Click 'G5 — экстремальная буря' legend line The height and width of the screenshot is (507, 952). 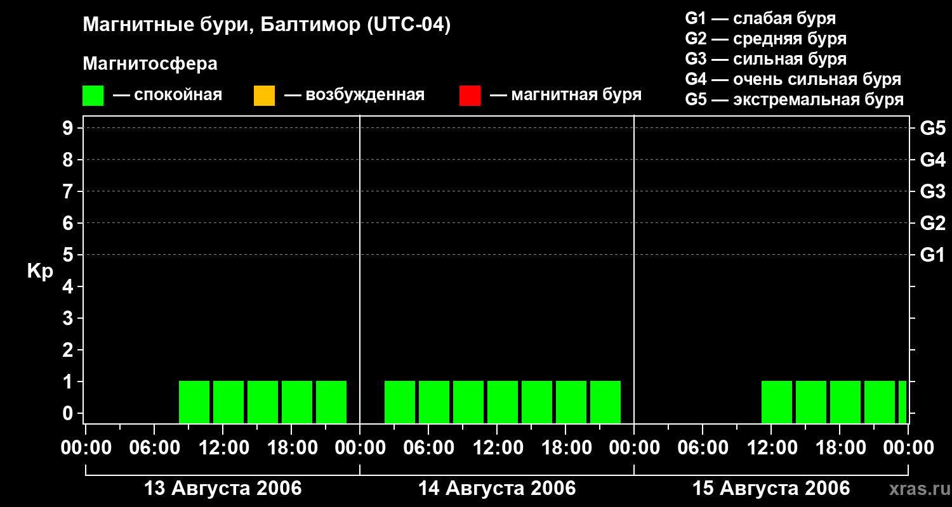(795, 99)
